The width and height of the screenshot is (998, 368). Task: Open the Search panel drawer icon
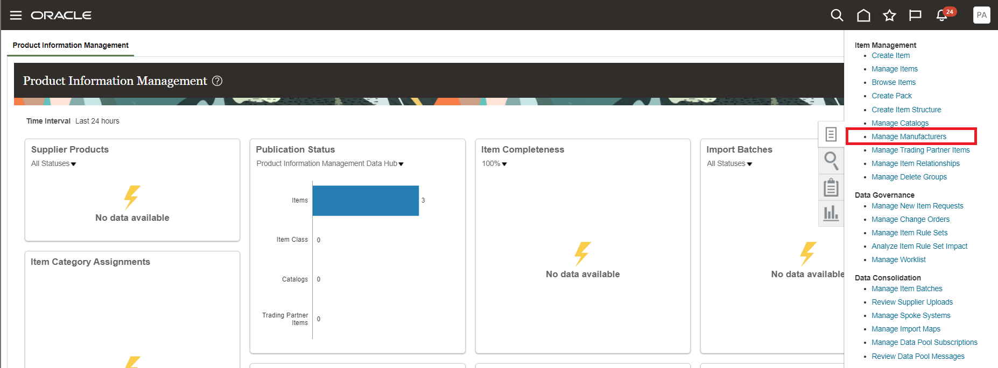coord(831,160)
